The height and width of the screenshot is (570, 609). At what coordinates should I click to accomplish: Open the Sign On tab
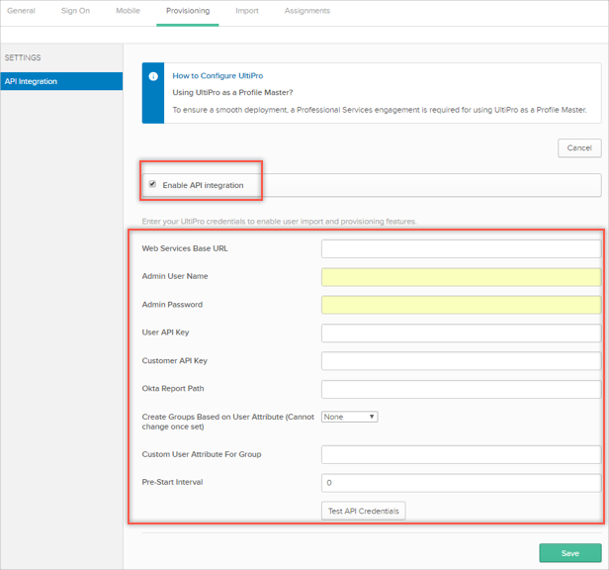point(75,11)
